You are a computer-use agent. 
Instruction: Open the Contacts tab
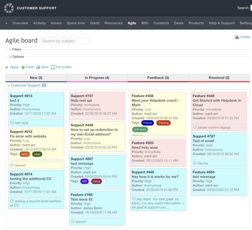click(x=161, y=23)
